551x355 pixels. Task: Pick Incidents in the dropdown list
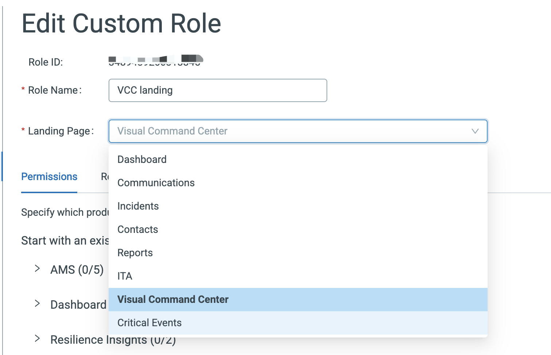click(138, 206)
